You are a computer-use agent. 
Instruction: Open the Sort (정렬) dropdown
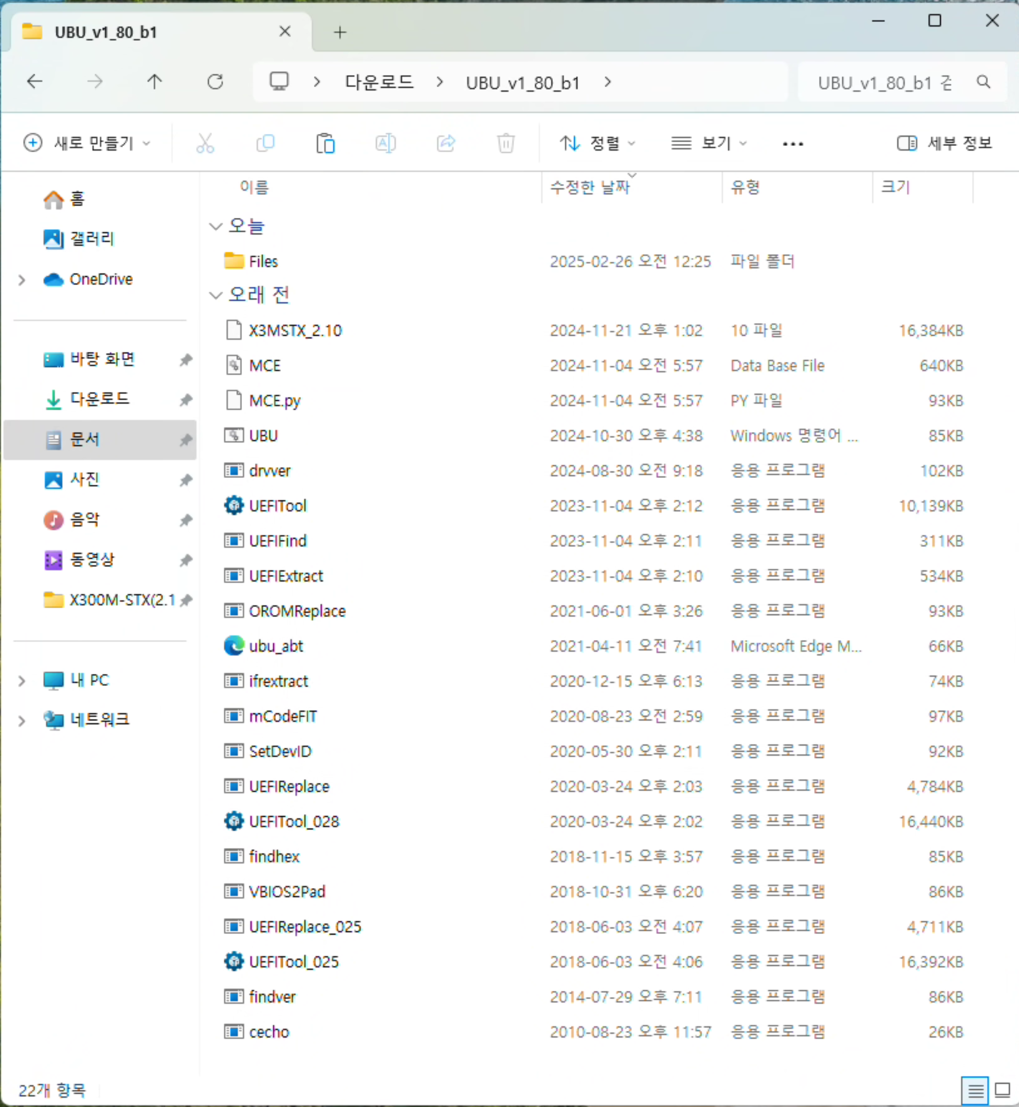click(x=598, y=143)
